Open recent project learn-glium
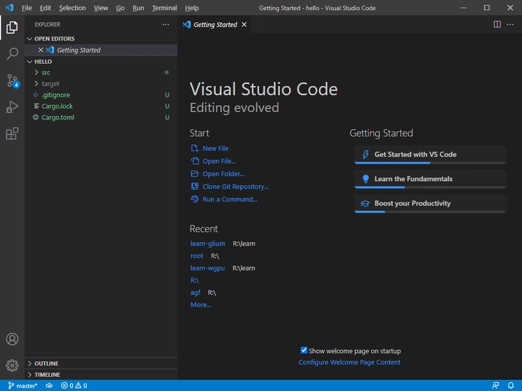Screen dimensions: 522x391 [207, 244]
